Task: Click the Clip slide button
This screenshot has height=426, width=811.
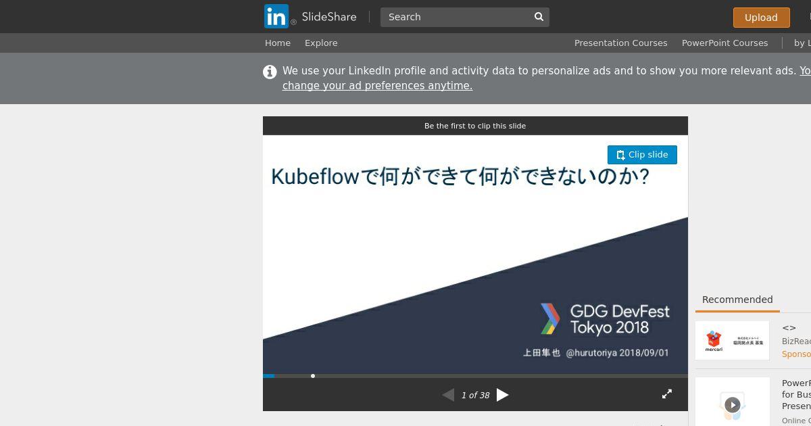Action: 642,155
